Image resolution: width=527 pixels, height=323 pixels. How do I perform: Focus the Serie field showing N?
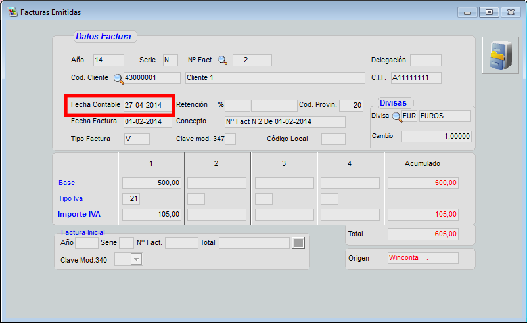pyautogui.click(x=170, y=60)
